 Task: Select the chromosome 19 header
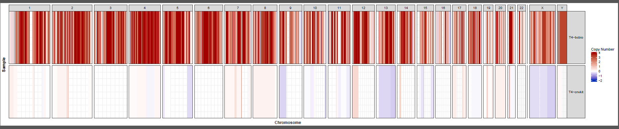tap(488, 8)
